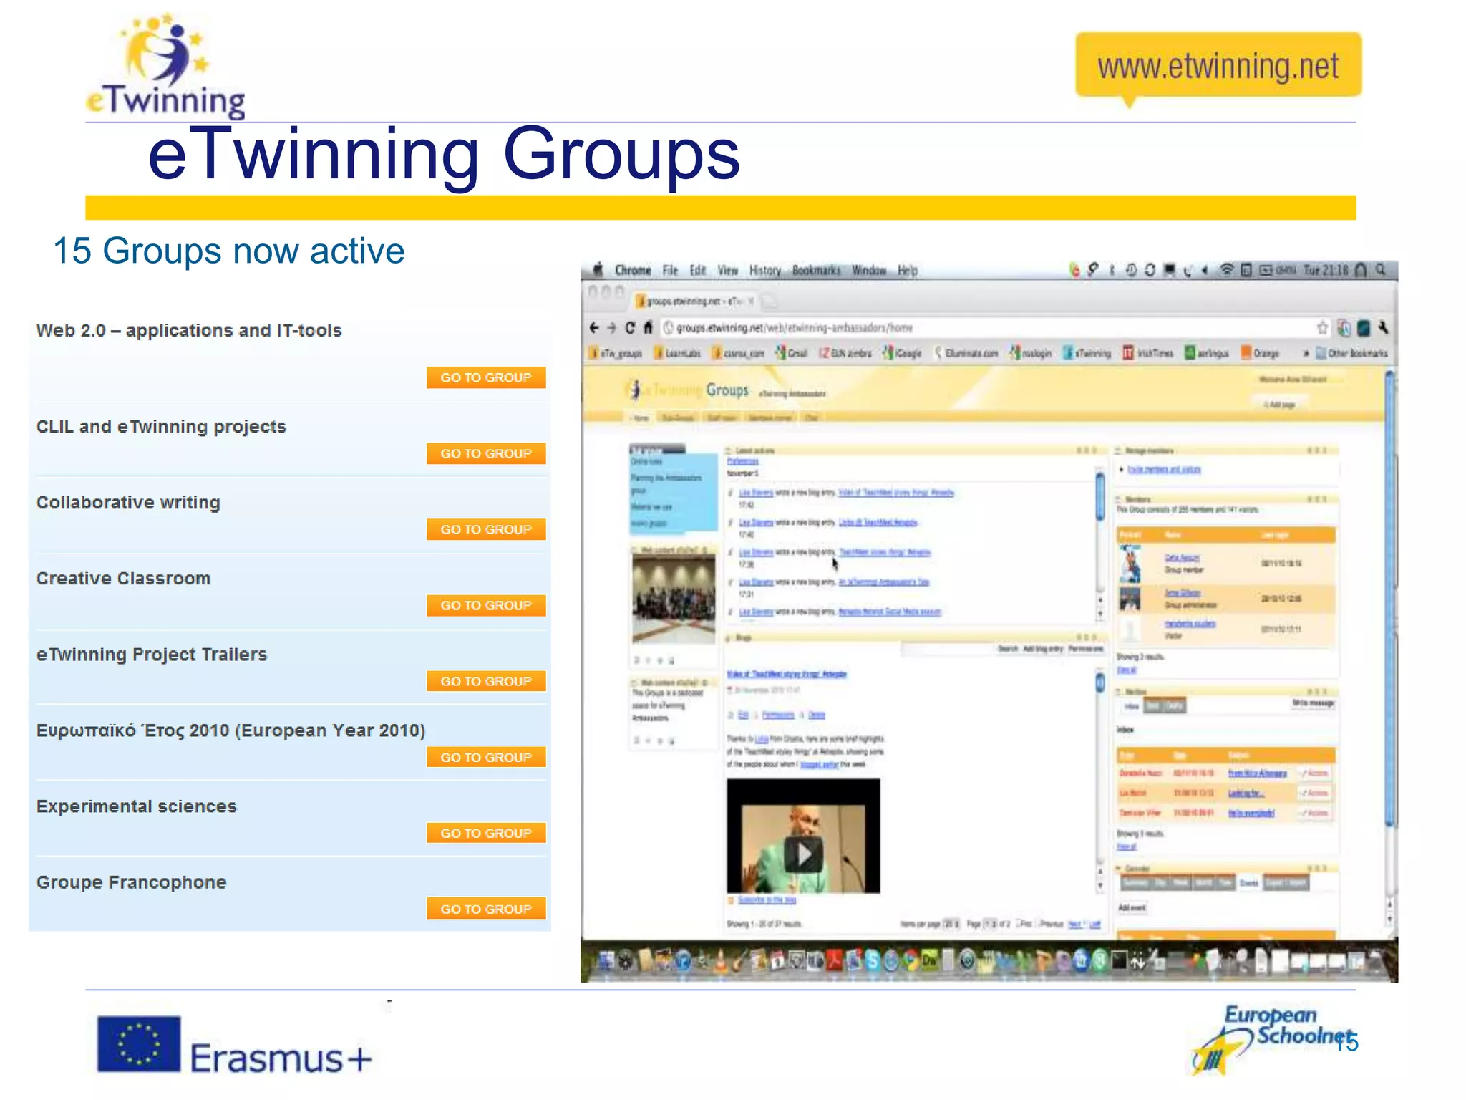The image size is (1466, 1100).
Task: Open the Gmail bookmark
Action: click(792, 353)
